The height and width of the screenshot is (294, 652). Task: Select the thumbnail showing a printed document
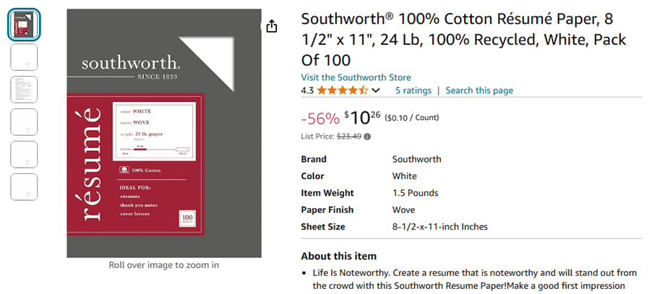tap(24, 90)
